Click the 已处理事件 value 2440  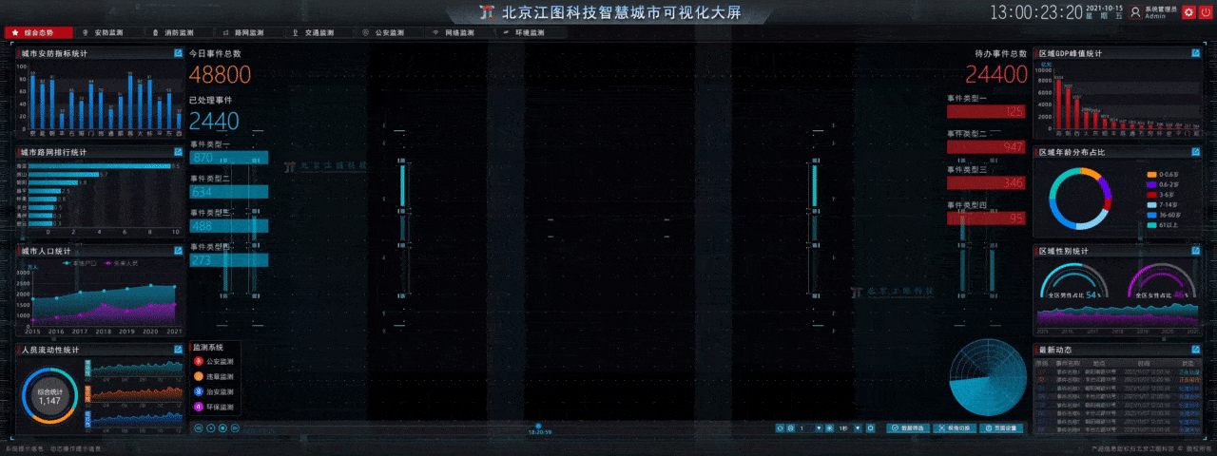214,121
